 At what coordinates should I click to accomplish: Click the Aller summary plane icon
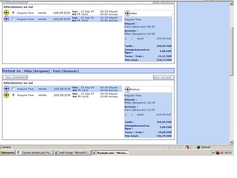(127, 13)
